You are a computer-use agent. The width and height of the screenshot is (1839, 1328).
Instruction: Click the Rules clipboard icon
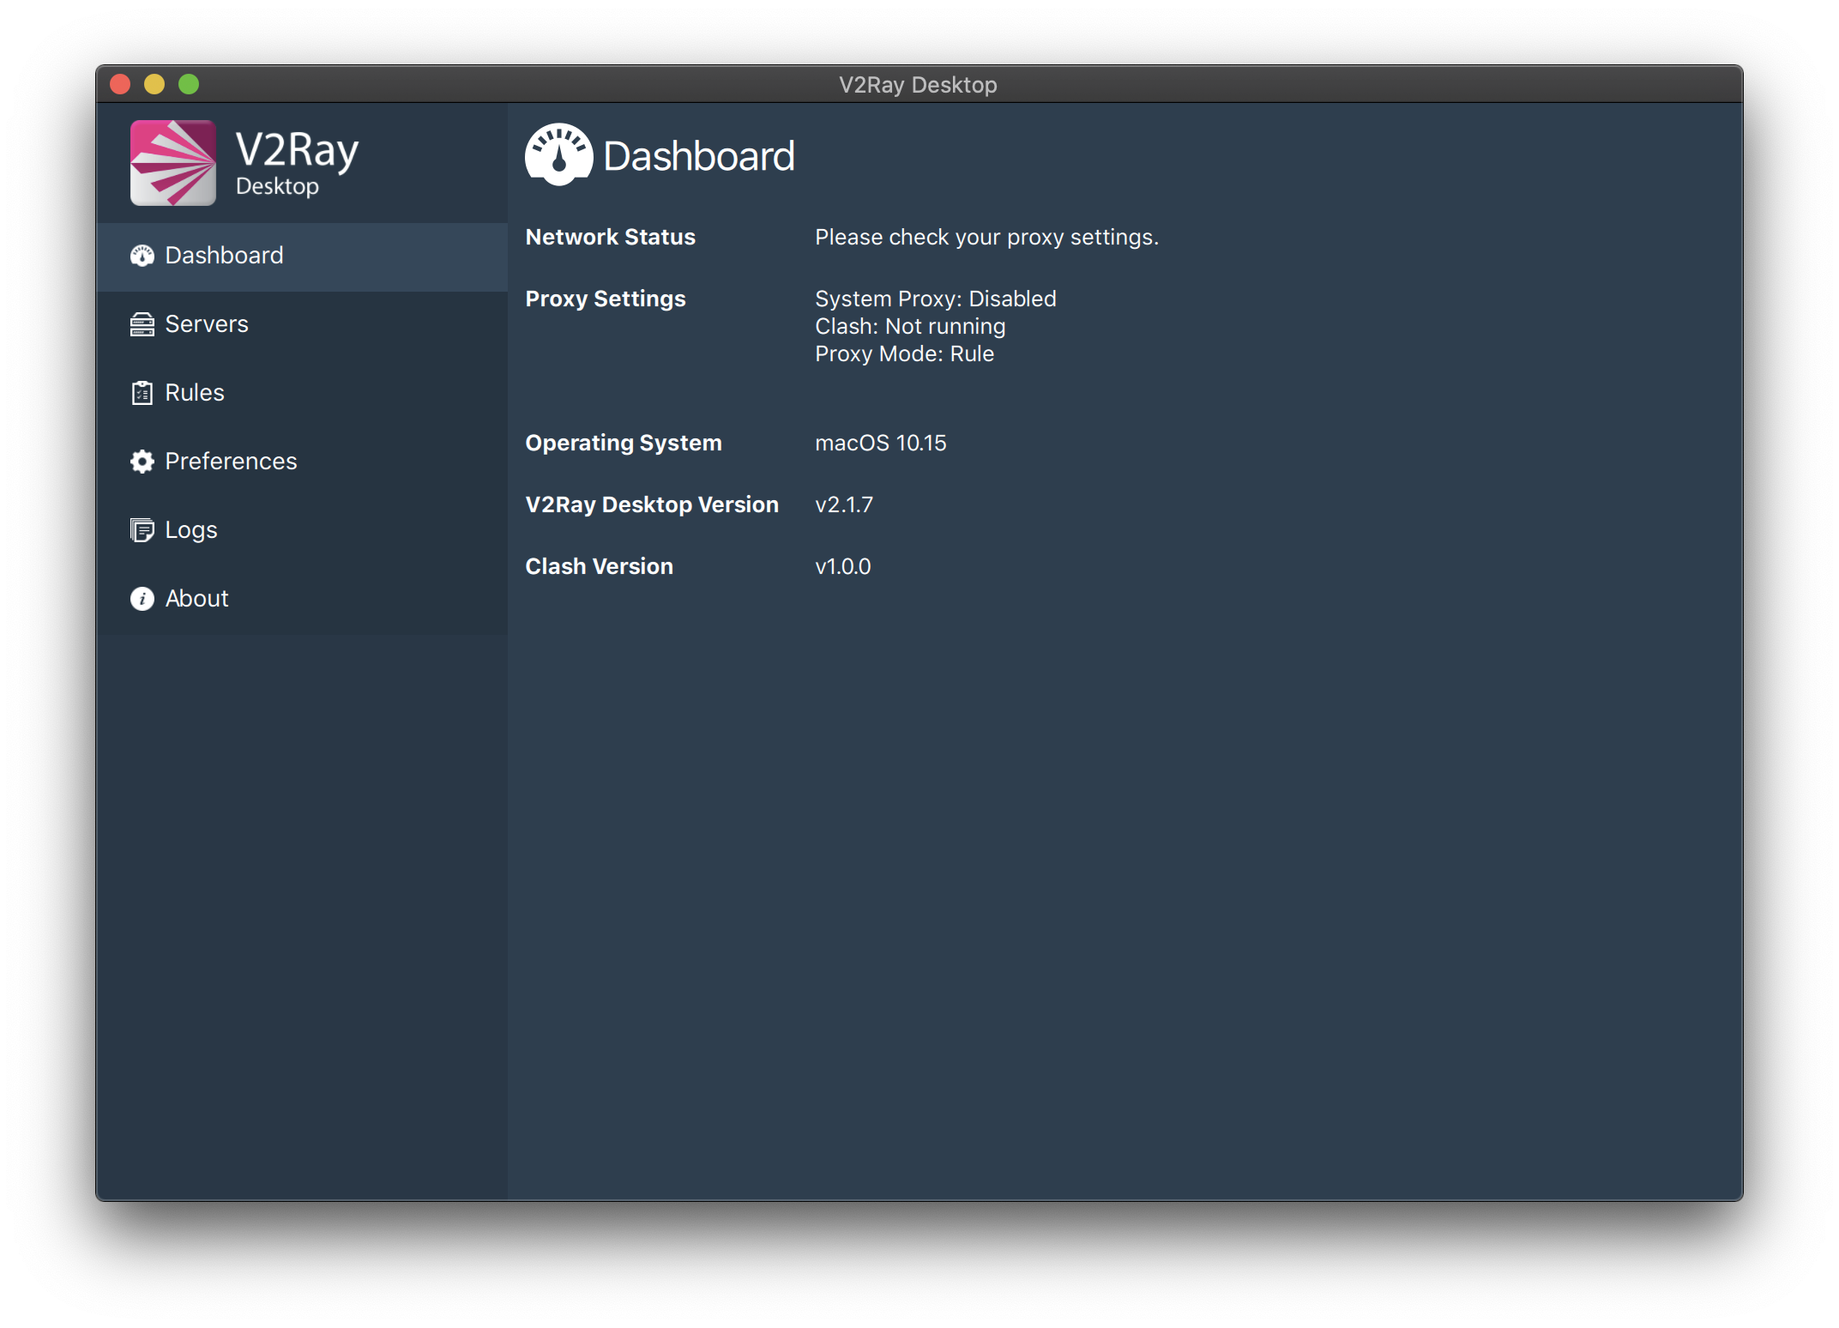pos(142,393)
